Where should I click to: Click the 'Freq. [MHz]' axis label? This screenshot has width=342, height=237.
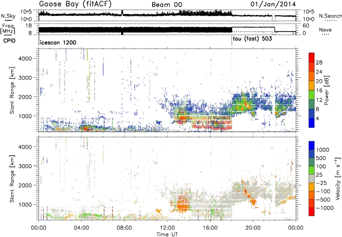coord(9,29)
